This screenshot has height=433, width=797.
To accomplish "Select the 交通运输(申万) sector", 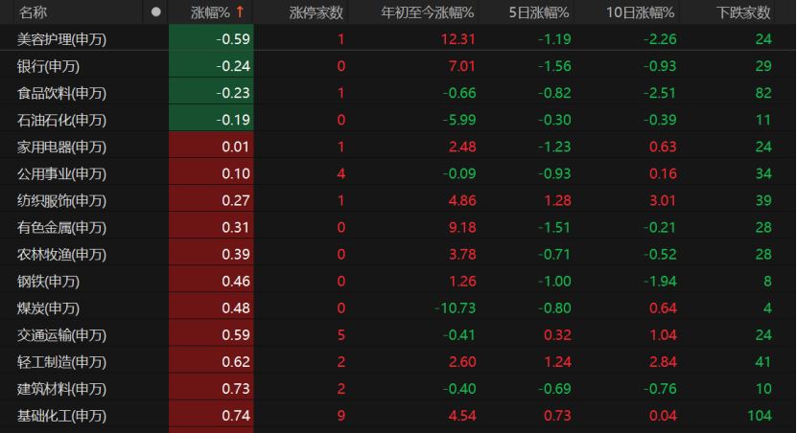I will 61,335.
